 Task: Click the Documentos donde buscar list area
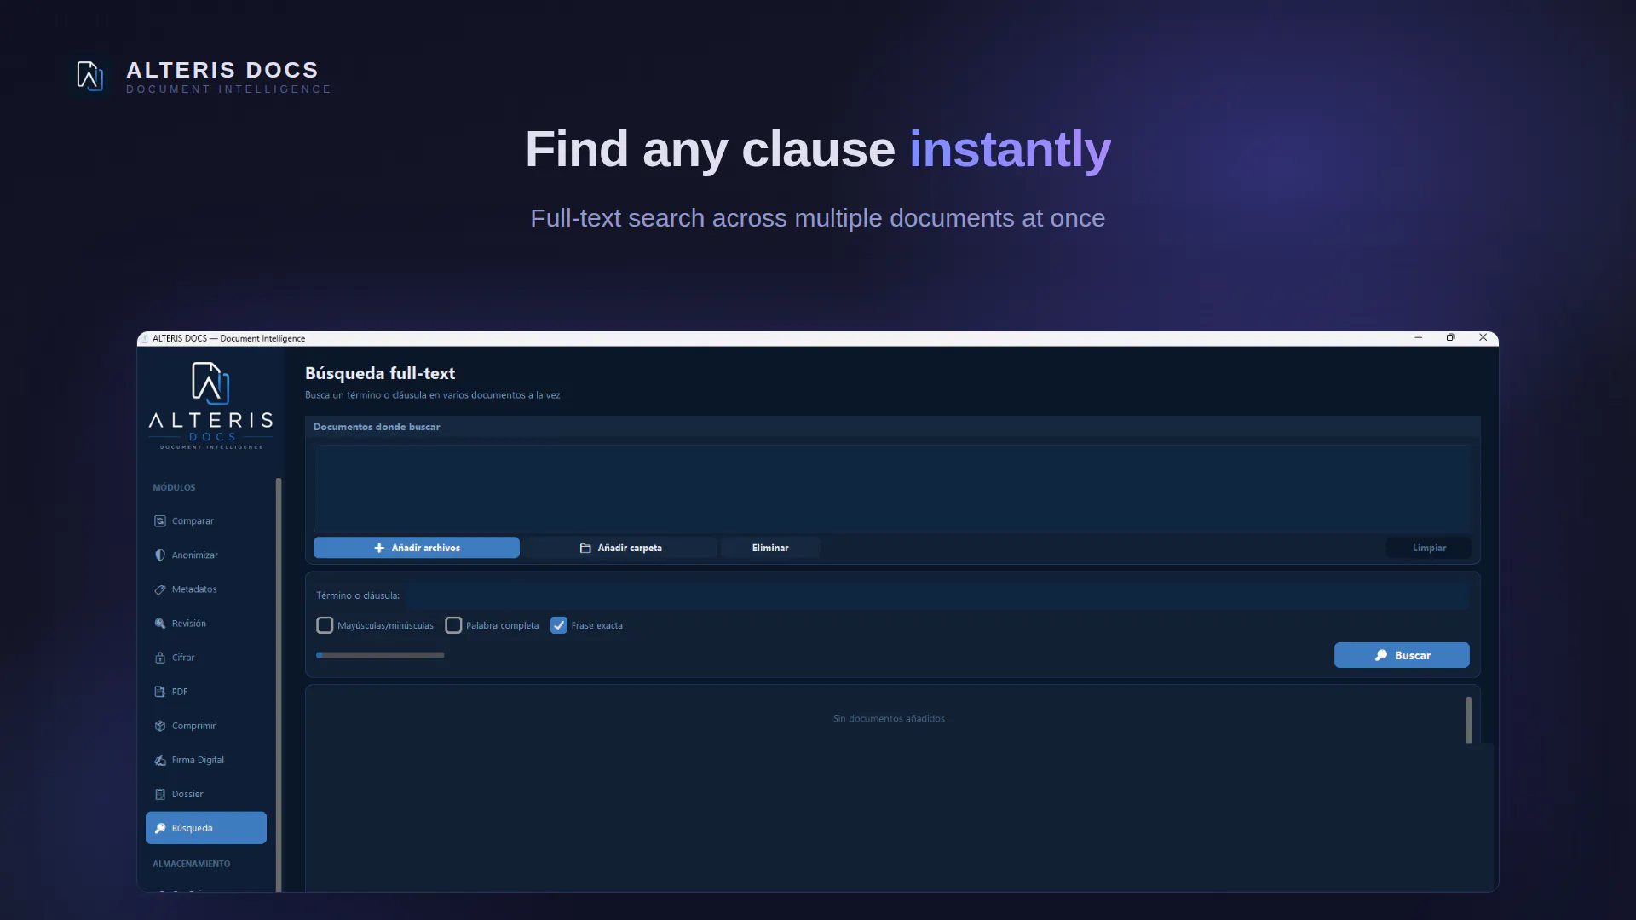(x=892, y=488)
